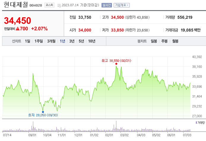Click the 시가 value 34,000
The height and width of the screenshot is (141, 206).
pos(85,30)
